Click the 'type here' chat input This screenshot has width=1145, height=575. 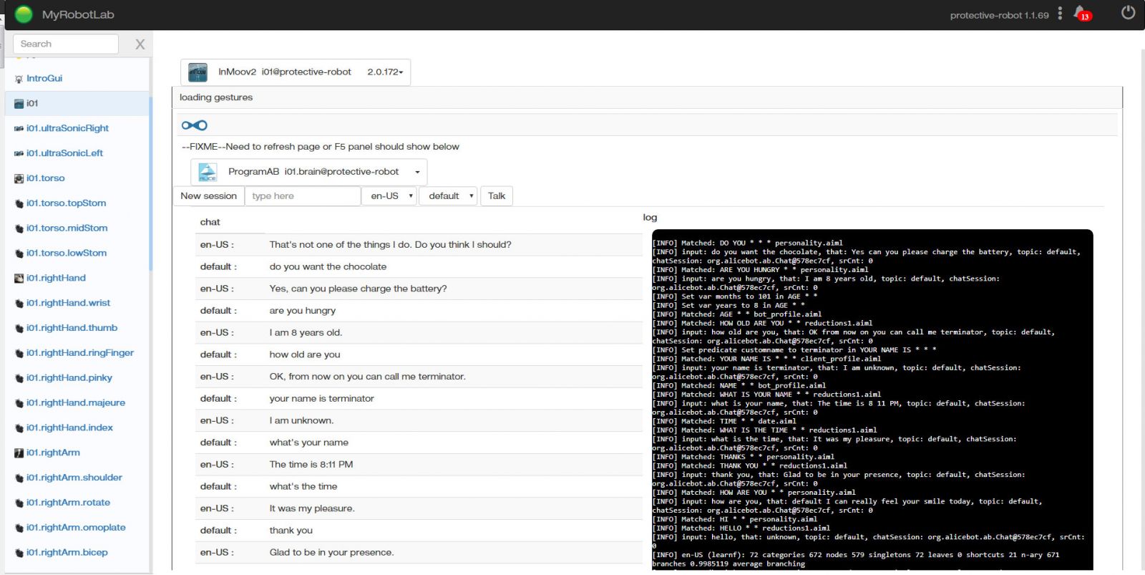(303, 196)
